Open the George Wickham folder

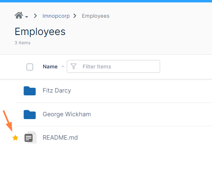pos(67,114)
